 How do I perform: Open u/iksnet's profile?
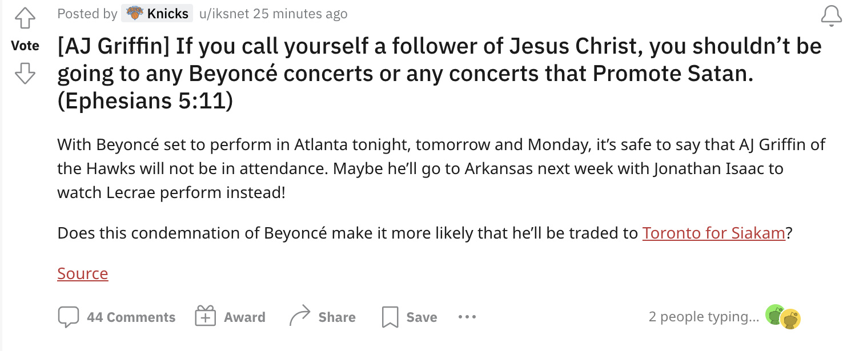click(x=223, y=14)
